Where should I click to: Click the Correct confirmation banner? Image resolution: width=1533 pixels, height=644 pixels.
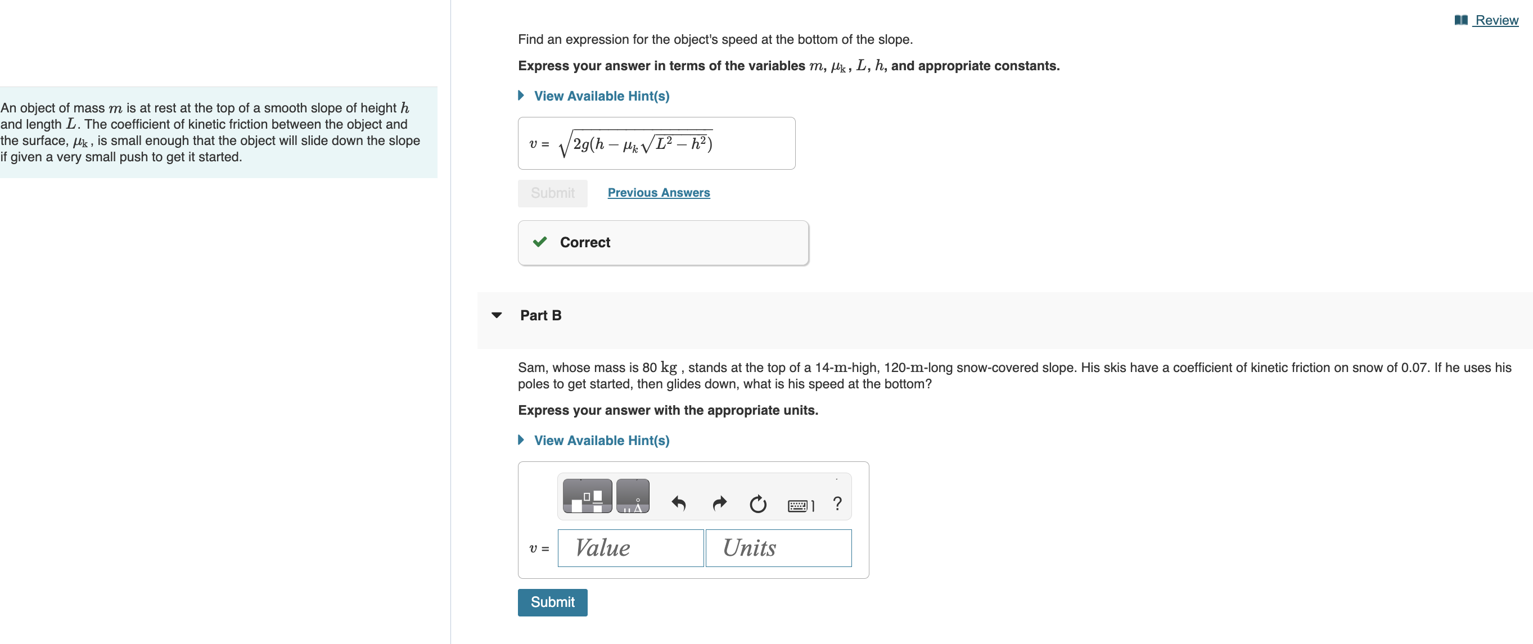[663, 242]
